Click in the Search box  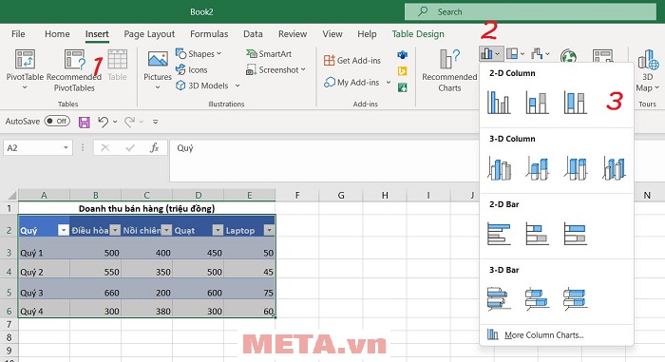[530, 12]
